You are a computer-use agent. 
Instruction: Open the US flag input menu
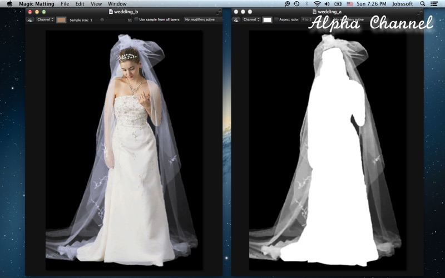coord(350,4)
